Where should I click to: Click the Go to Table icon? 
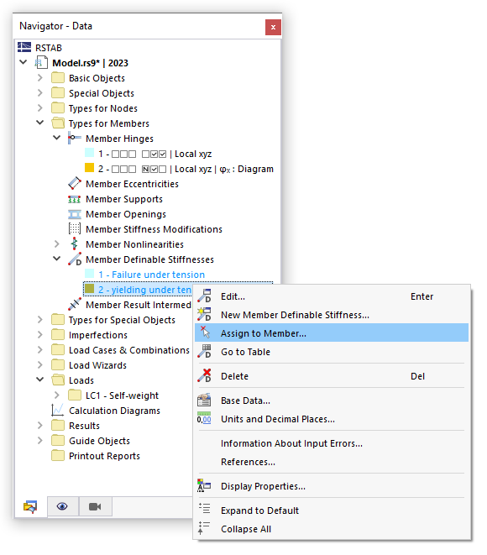(x=205, y=351)
